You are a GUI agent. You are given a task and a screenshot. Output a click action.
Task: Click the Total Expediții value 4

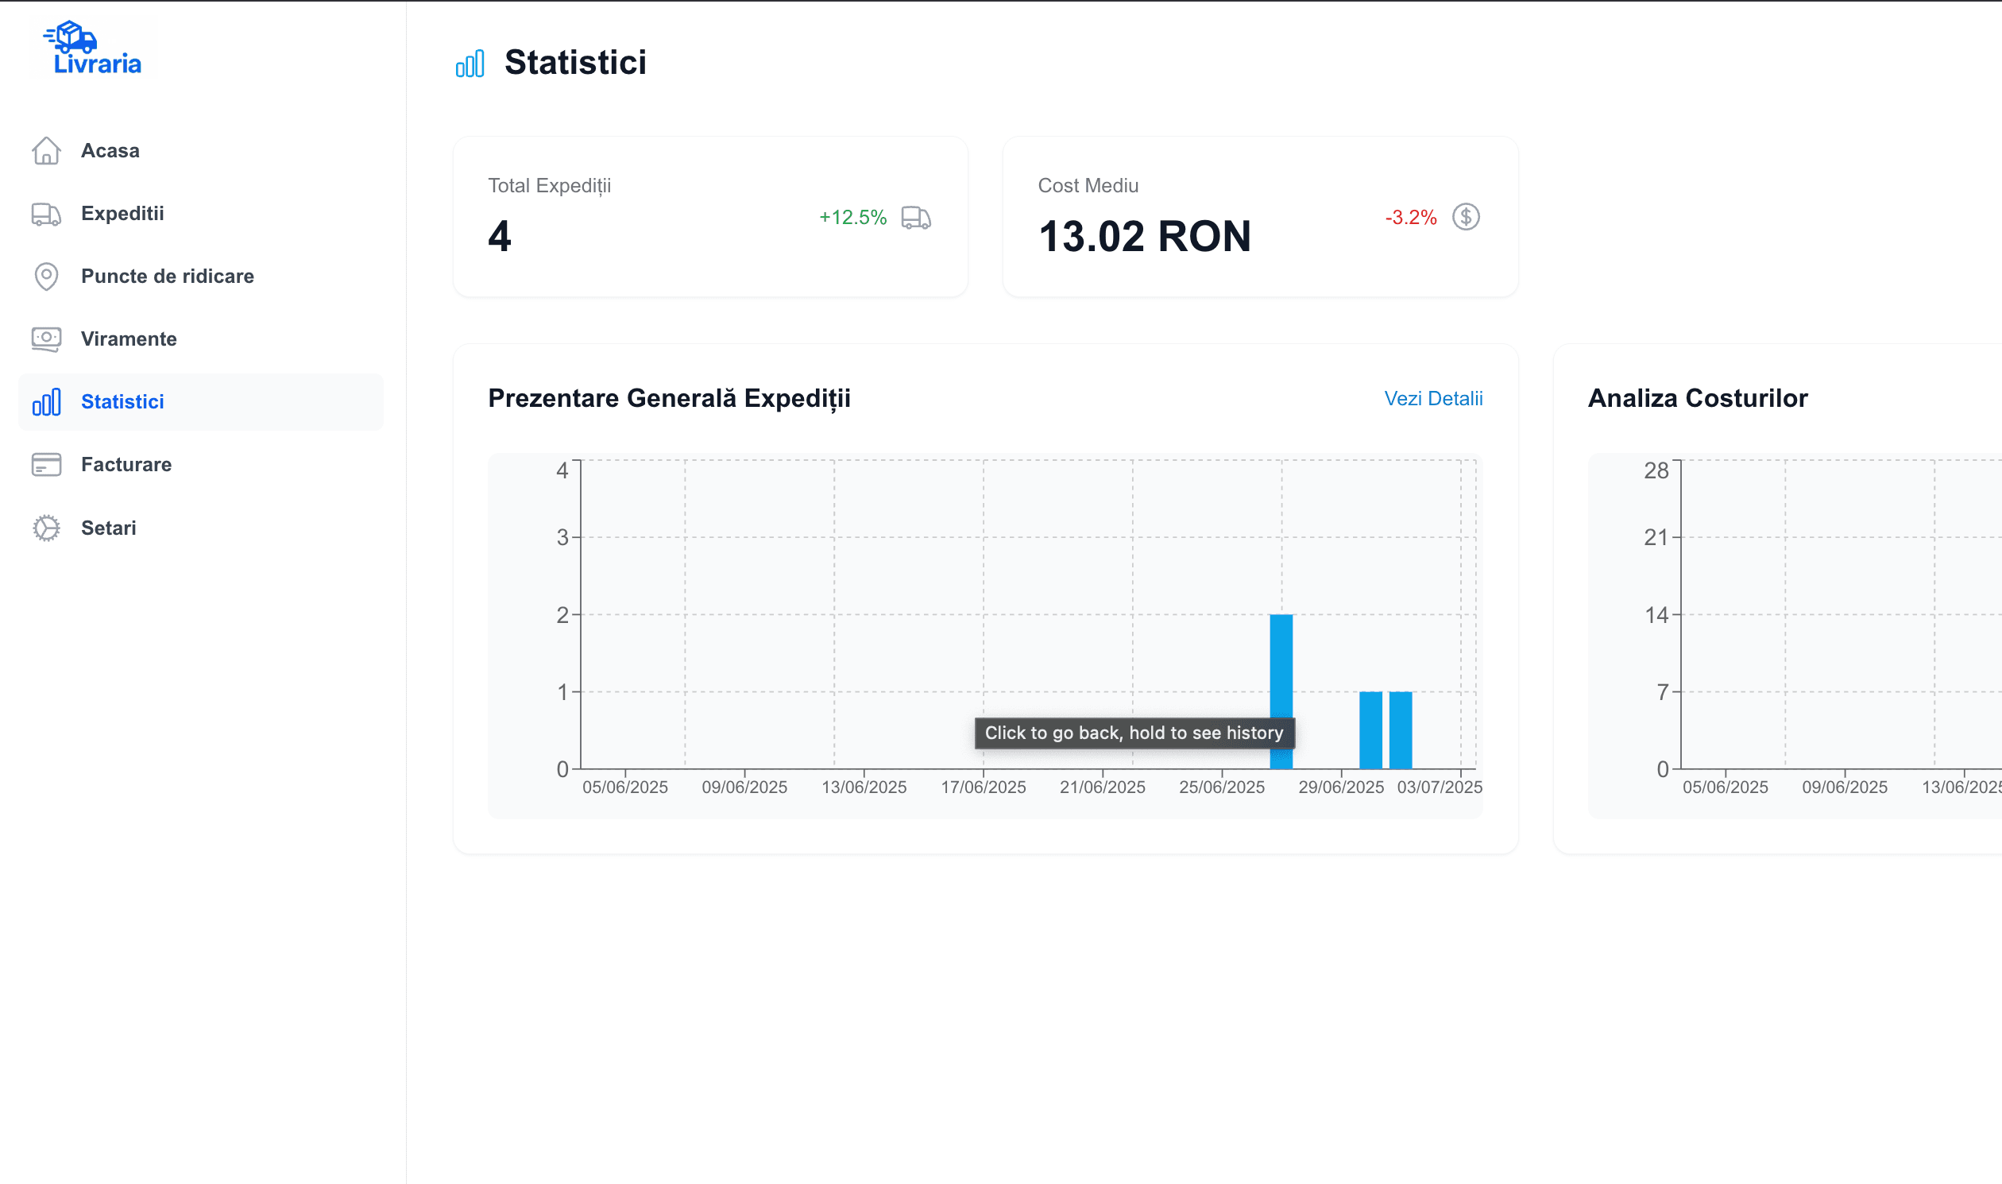click(x=499, y=237)
